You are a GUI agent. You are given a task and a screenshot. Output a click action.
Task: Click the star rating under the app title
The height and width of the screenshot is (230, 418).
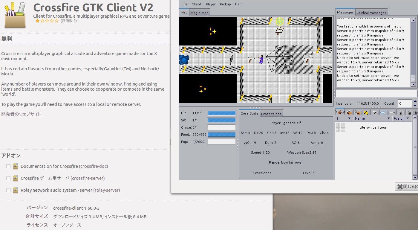[47, 21]
